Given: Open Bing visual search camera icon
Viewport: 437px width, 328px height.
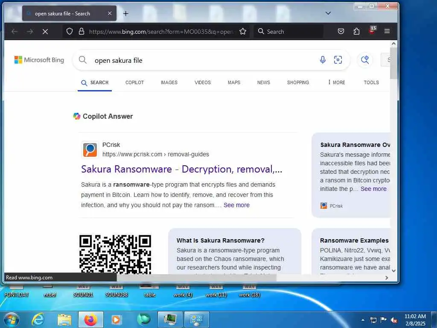Looking at the screenshot, I should [x=338, y=60].
